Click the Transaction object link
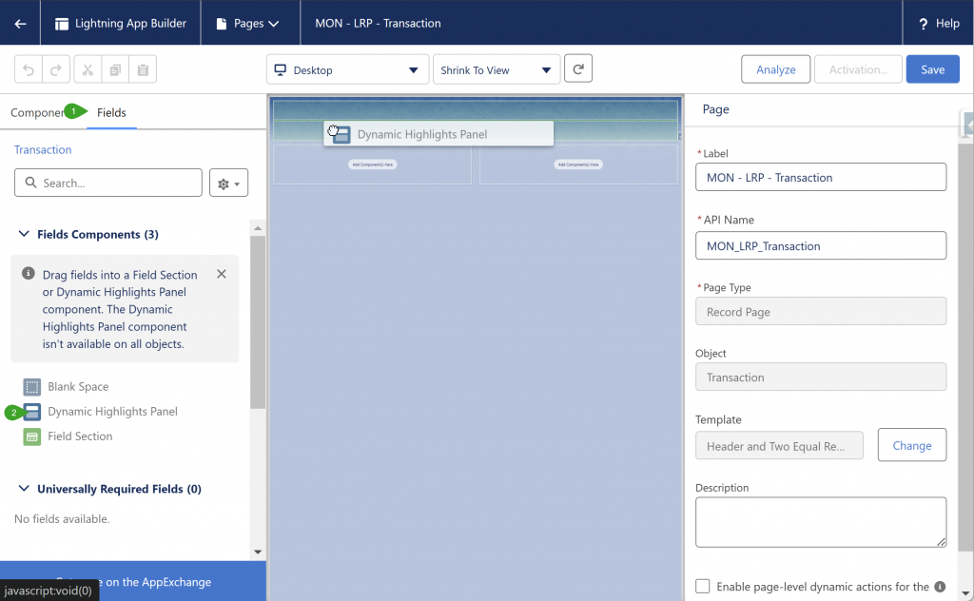The width and height of the screenshot is (974, 601). click(x=43, y=149)
